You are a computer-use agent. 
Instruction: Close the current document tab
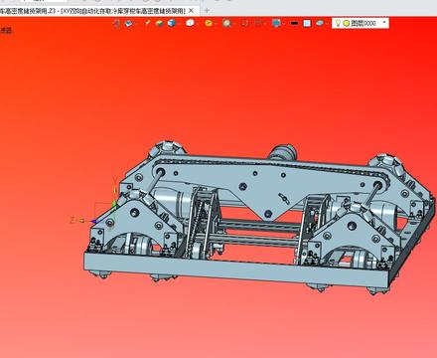click(191, 11)
